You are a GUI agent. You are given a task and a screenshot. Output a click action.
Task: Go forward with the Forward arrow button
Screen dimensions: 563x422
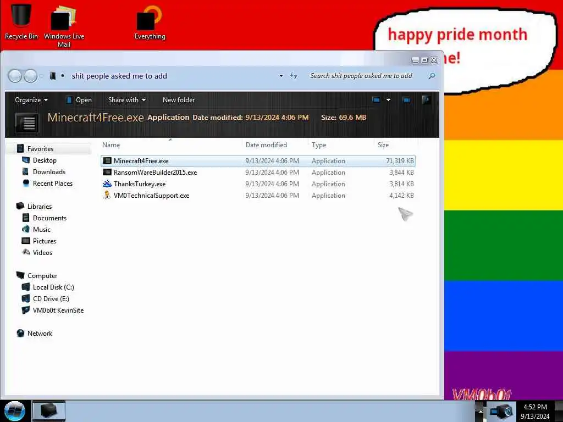point(31,76)
